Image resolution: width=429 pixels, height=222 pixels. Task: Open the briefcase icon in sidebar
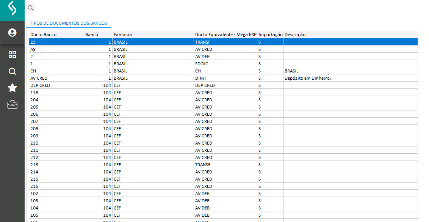pyautogui.click(x=12, y=105)
